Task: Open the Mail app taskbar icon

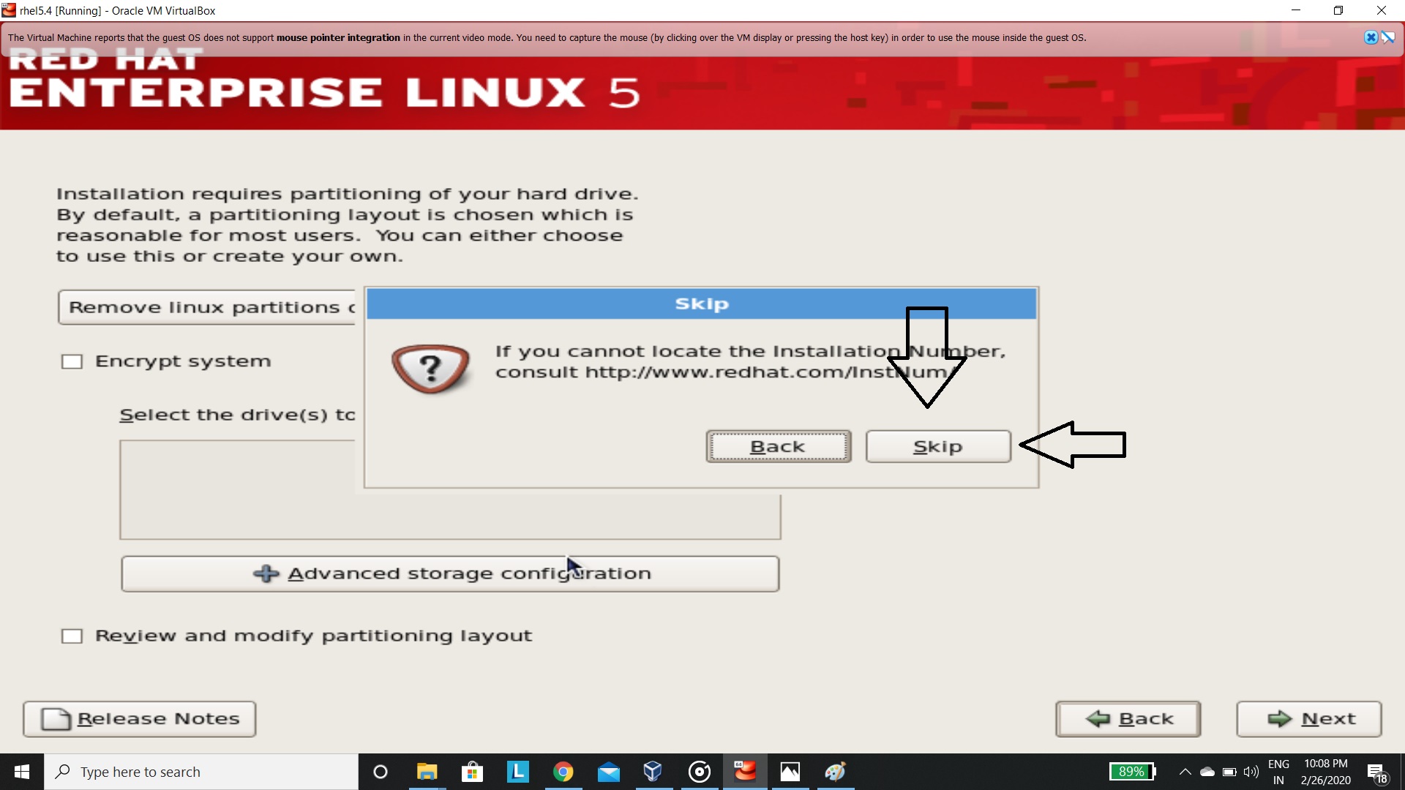Action: tap(608, 772)
